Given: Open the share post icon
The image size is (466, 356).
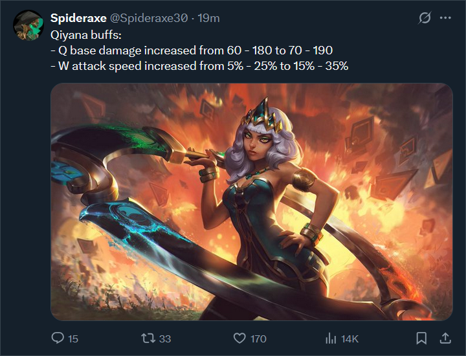Looking at the screenshot, I should click(445, 338).
